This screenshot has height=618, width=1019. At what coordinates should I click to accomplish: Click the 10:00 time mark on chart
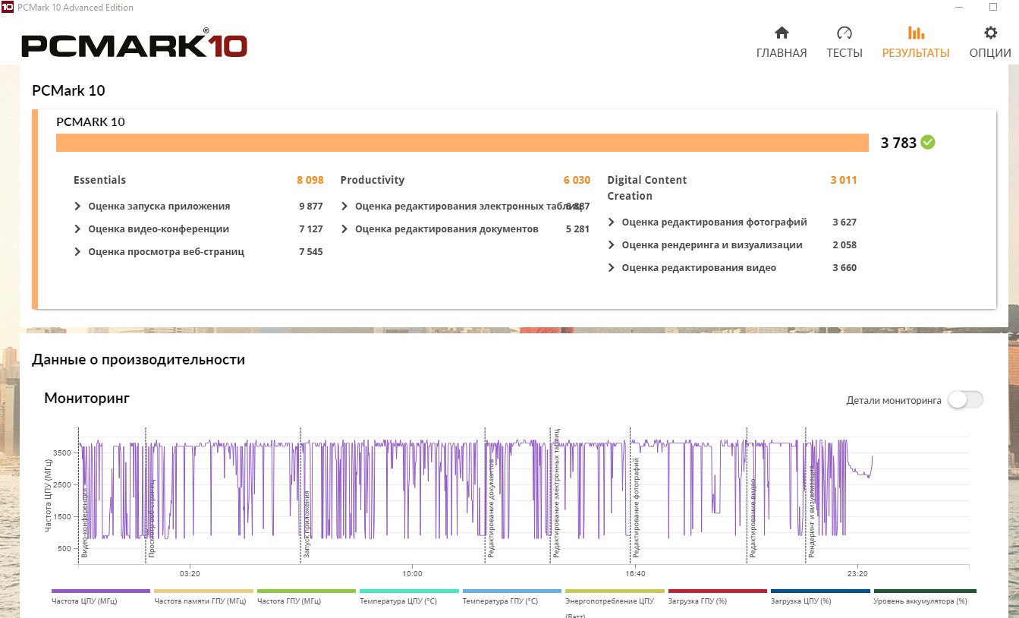(x=412, y=574)
